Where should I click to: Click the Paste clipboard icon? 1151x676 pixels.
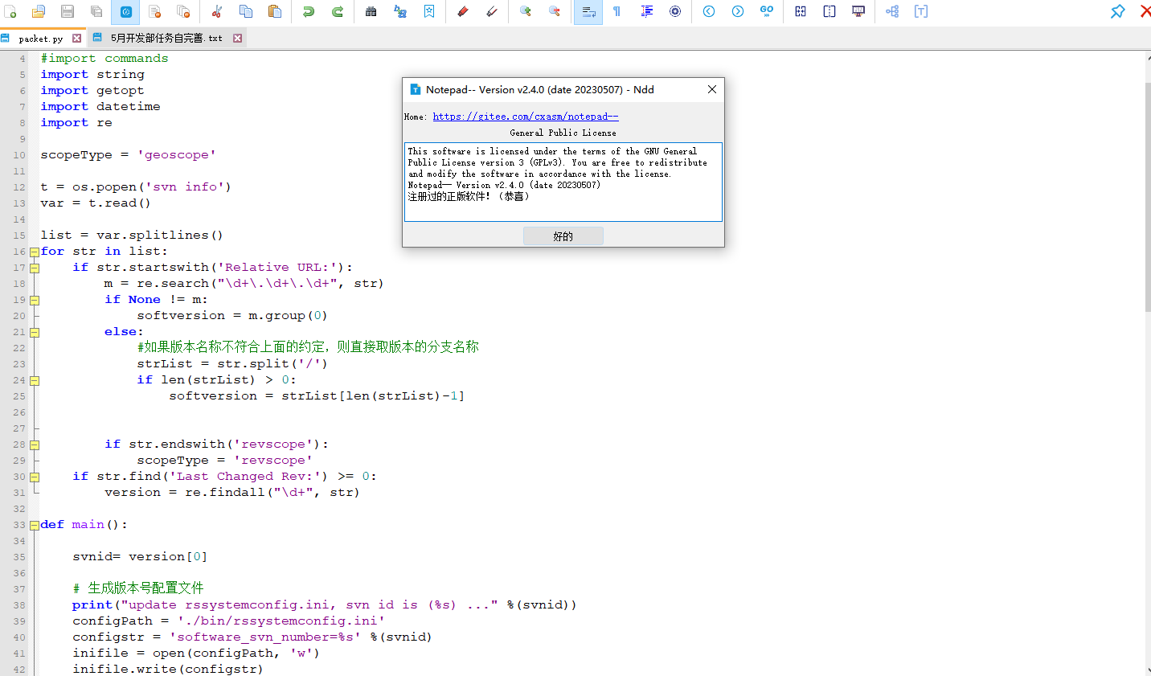click(275, 11)
